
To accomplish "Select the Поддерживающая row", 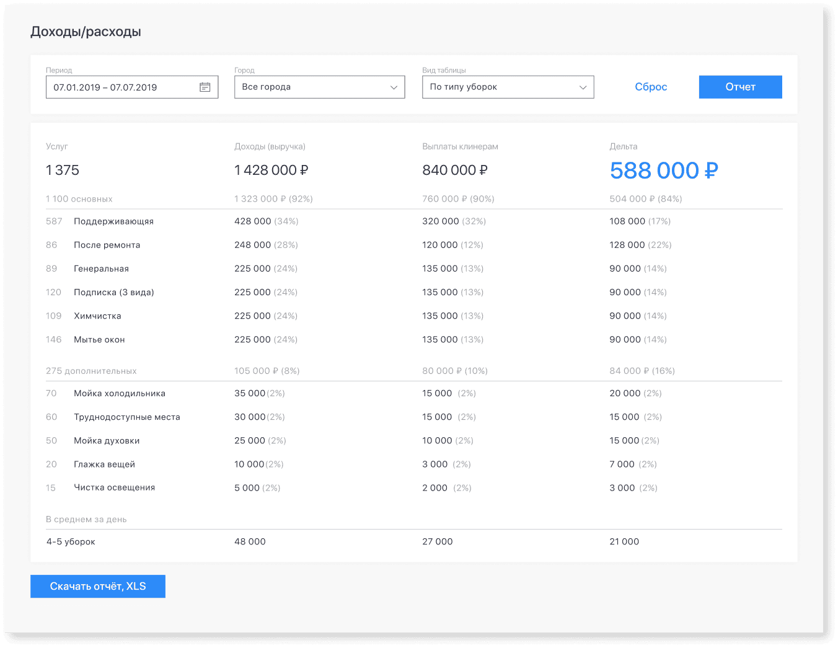I will tap(113, 221).
